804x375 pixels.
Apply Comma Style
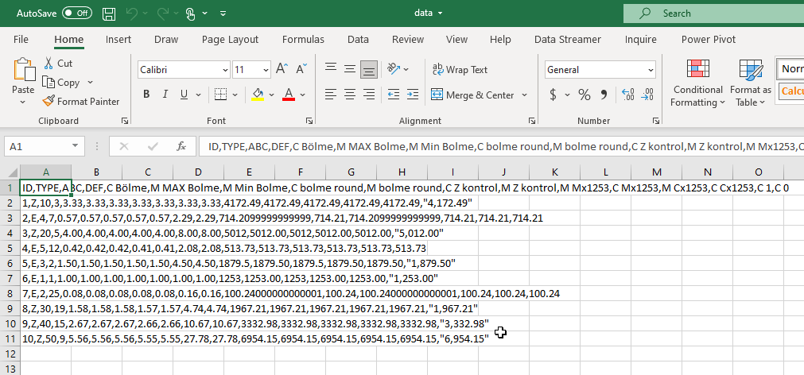604,95
